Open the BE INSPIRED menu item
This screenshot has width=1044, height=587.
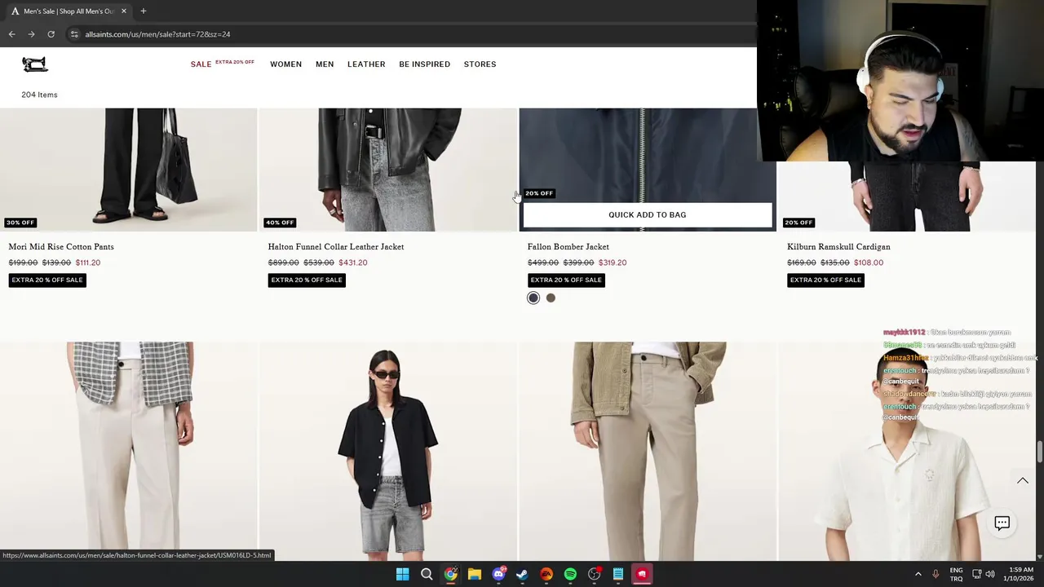pos(424,64)
